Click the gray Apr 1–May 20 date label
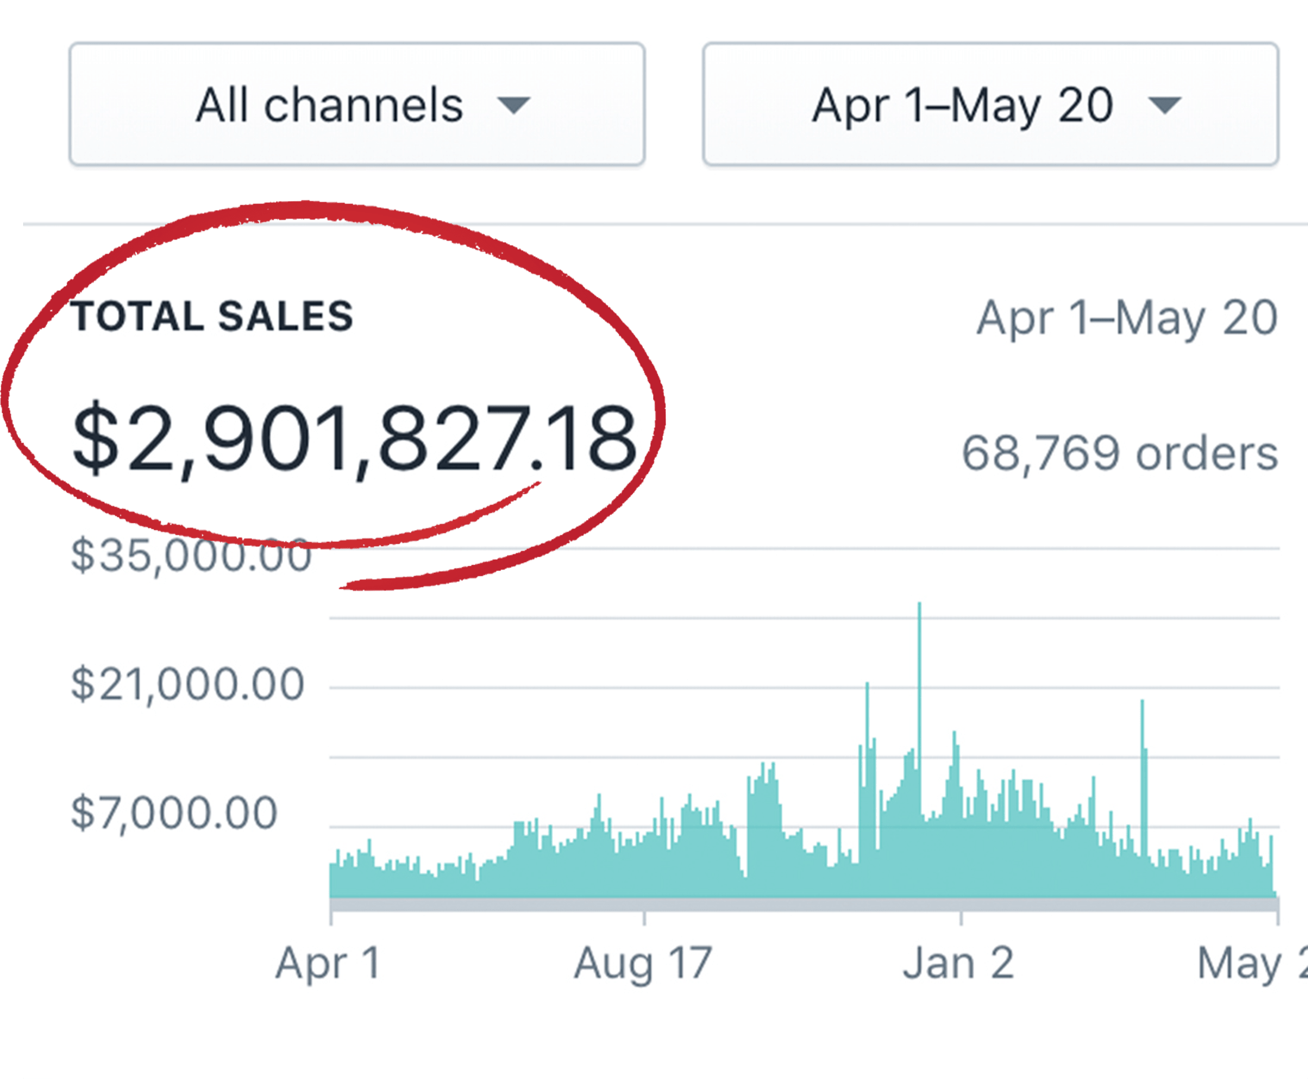 point(1127,318)
